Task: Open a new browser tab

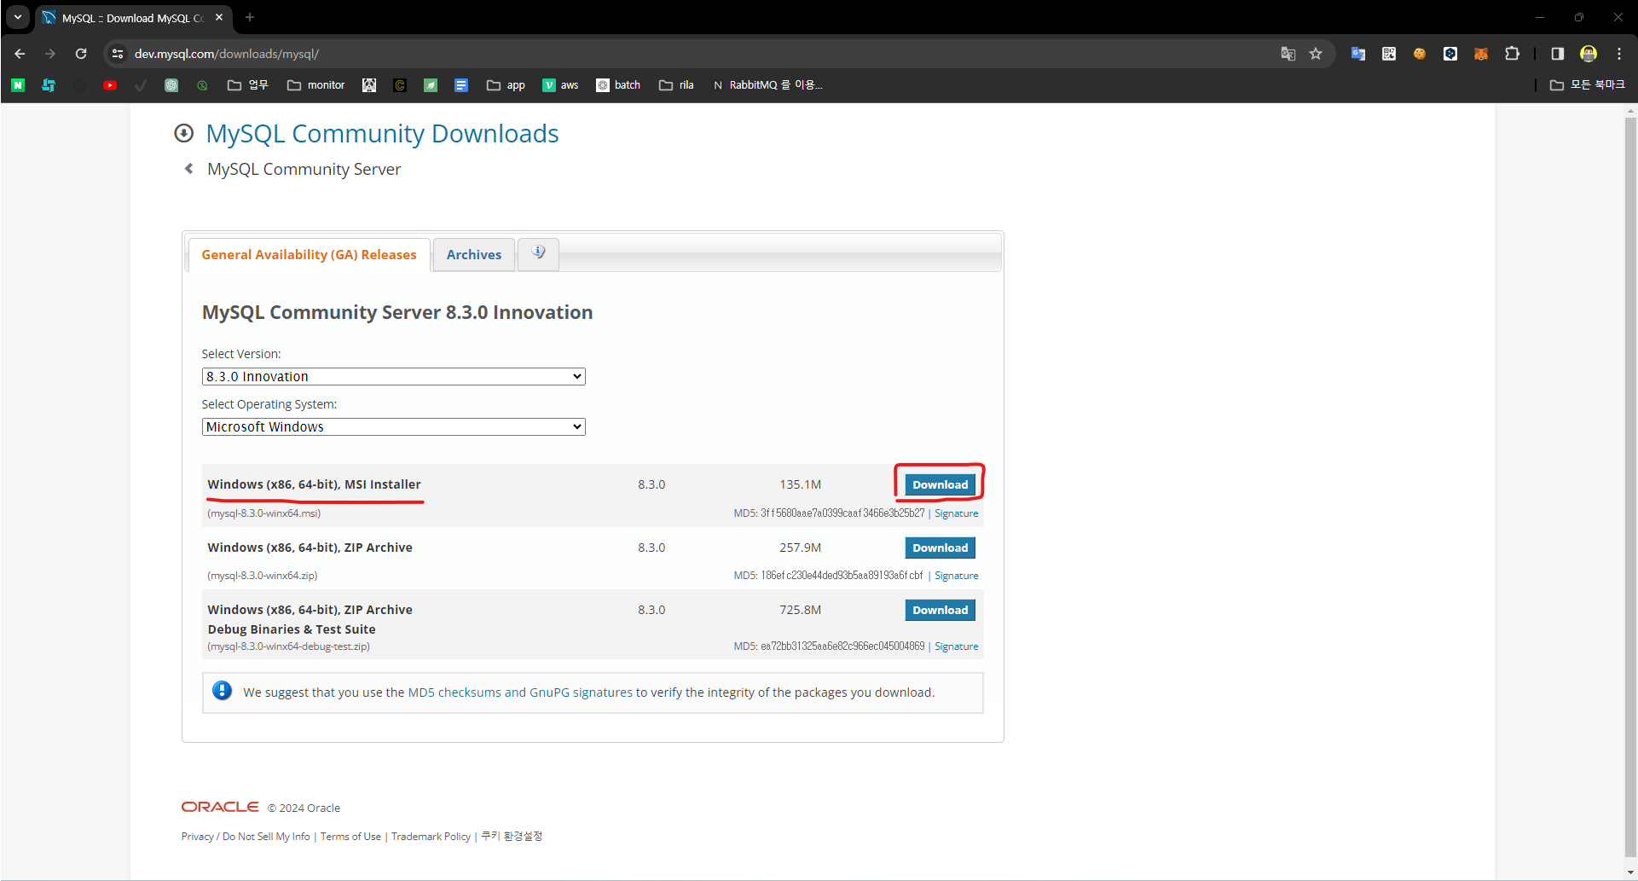Action: pos(250,17)
